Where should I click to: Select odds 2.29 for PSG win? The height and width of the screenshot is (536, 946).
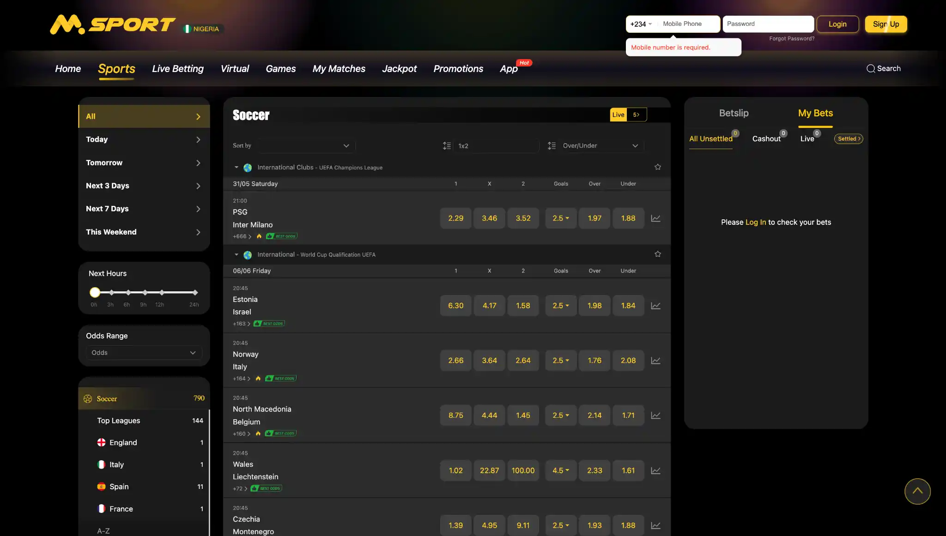point(455,218)
